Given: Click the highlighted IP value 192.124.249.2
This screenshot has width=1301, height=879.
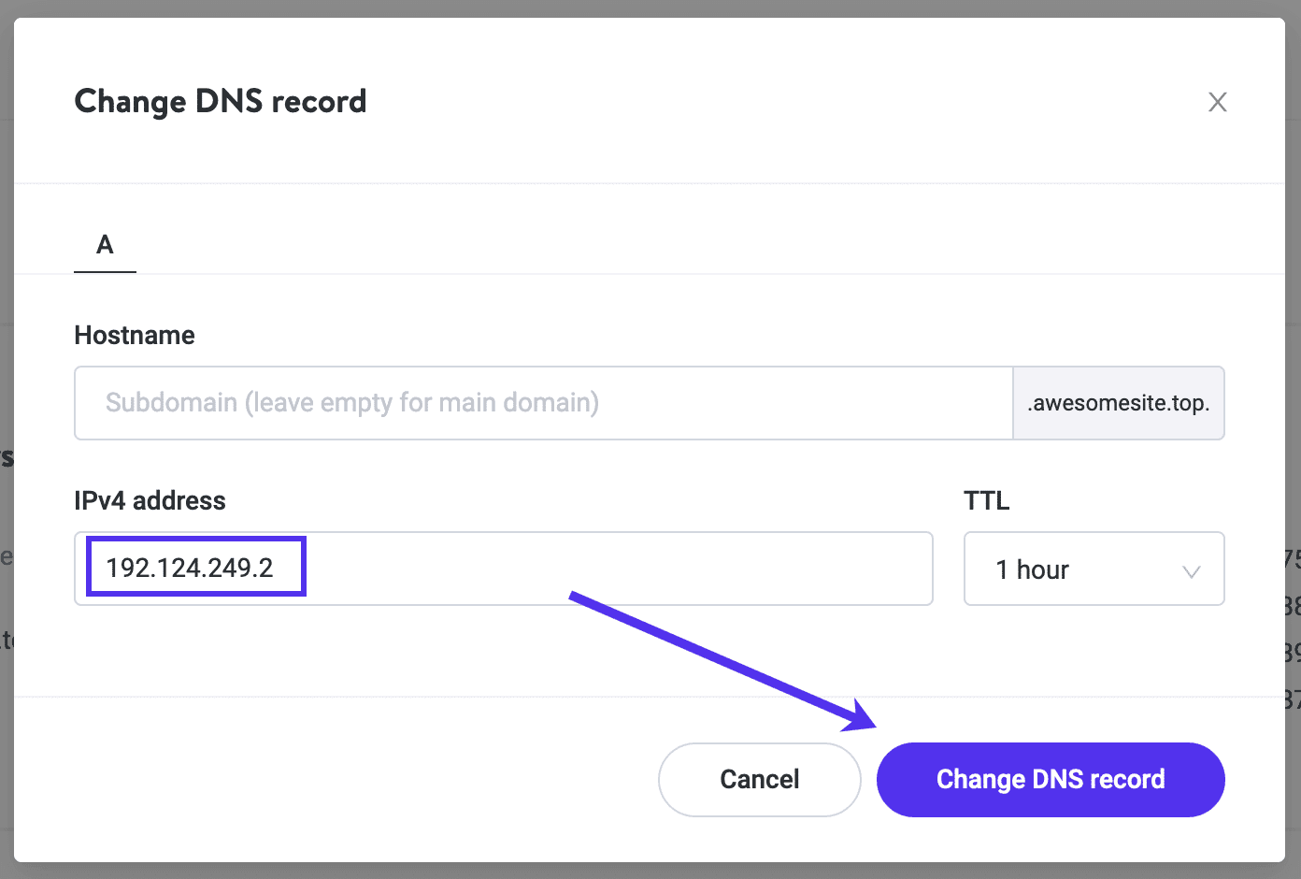Looking at the screenshot, I should click(x=193, y=567).
